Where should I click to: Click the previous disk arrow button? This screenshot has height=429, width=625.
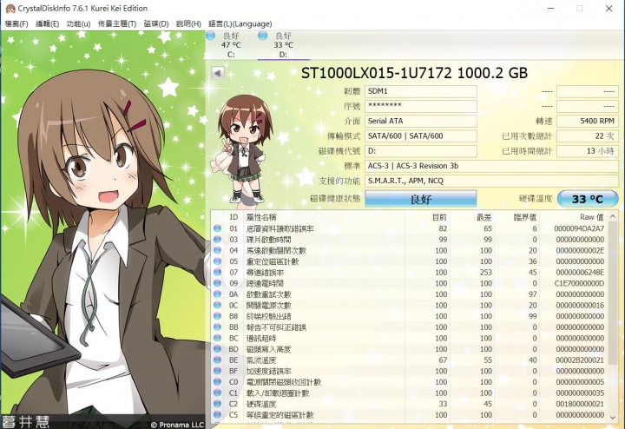(218, 73)
